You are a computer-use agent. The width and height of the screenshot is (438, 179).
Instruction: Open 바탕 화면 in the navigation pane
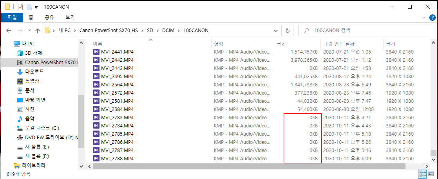(35, 100)
